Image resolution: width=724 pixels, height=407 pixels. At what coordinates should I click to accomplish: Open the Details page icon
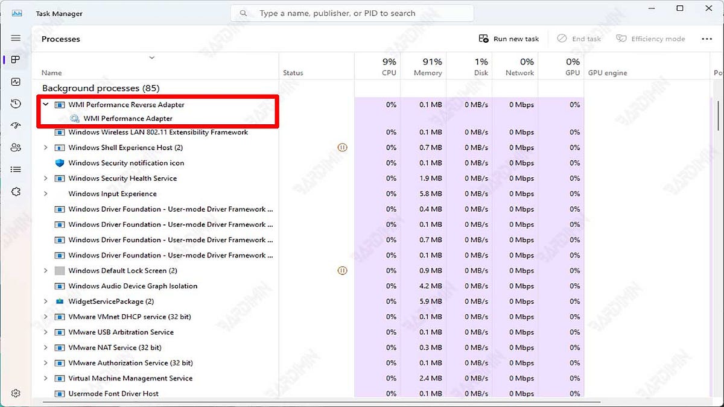click(15, 169)
